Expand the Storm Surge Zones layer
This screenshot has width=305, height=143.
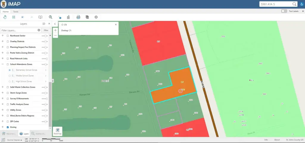point(3,93)
